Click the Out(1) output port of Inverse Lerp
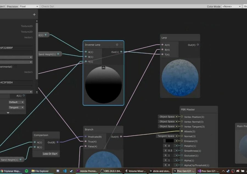Viewport: 247px width, 174px height. (122, 52)
